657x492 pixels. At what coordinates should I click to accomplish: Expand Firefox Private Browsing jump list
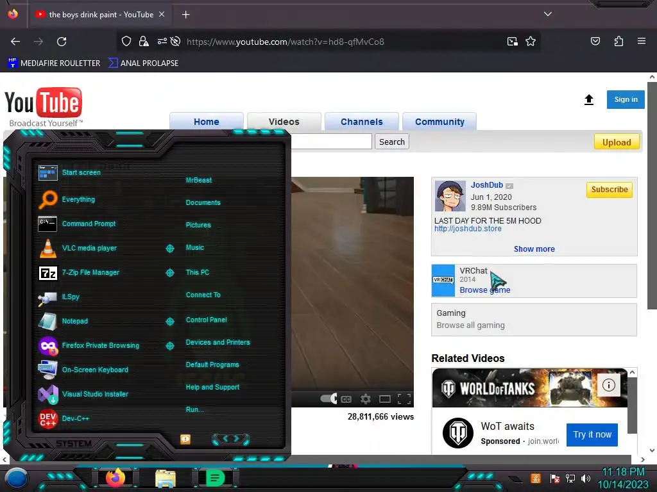(x=169, y=346)
